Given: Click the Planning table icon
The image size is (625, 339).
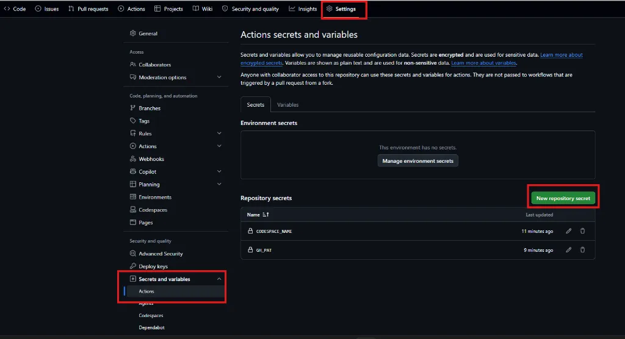Looking at the screenshot, I should click(x=132, y=185).
